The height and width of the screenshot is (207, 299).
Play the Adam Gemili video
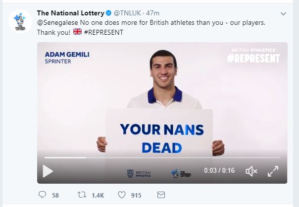48,171
